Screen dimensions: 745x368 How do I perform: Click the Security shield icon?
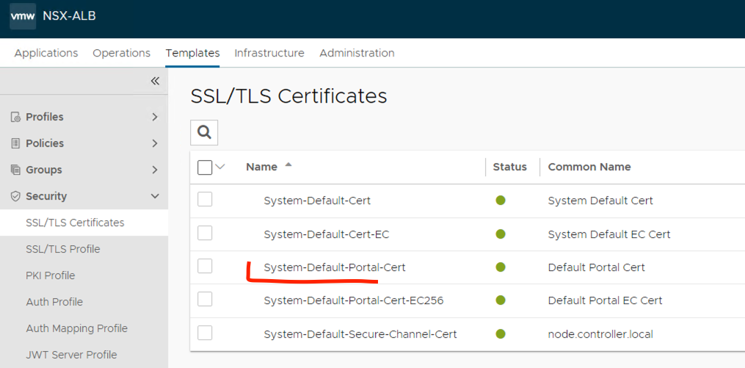(x=15, y=197)
